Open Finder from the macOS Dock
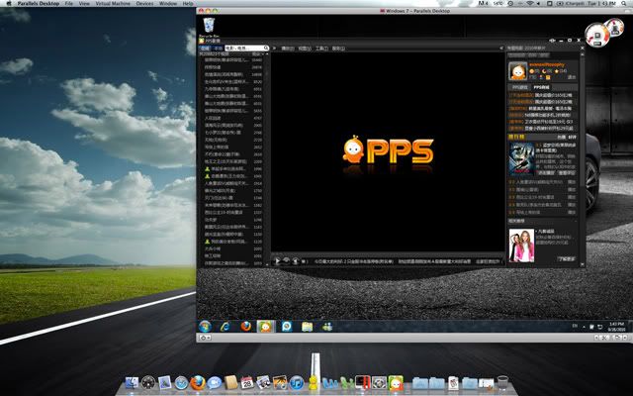Screen dimensions: 633x396 click(x=130, y=381)
